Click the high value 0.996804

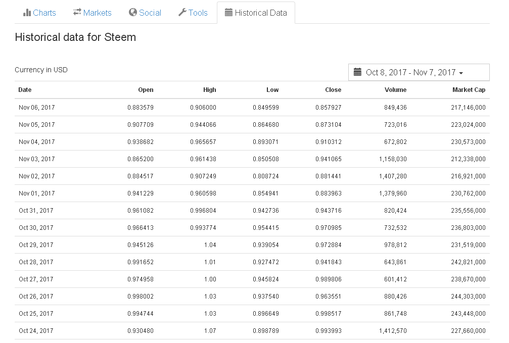coord(203,211)
